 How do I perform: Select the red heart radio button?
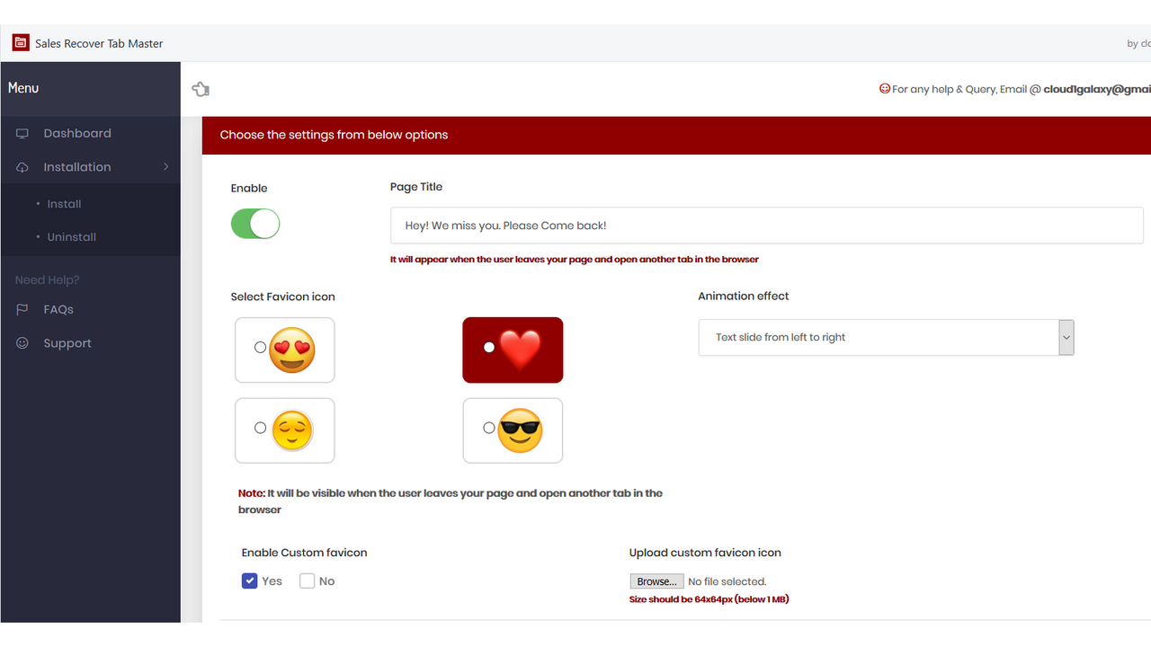click(x=488, y=347)
